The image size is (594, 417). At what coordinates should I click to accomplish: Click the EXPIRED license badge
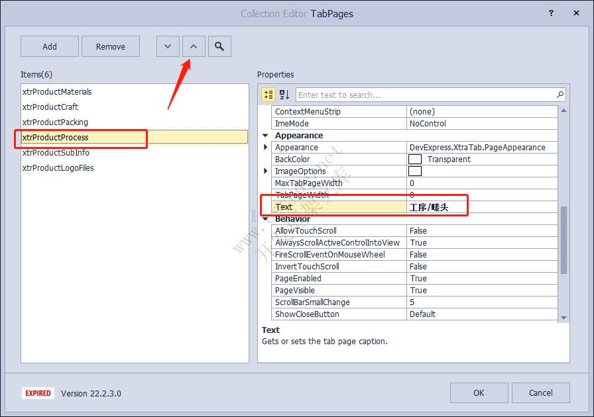coord(38,393)
